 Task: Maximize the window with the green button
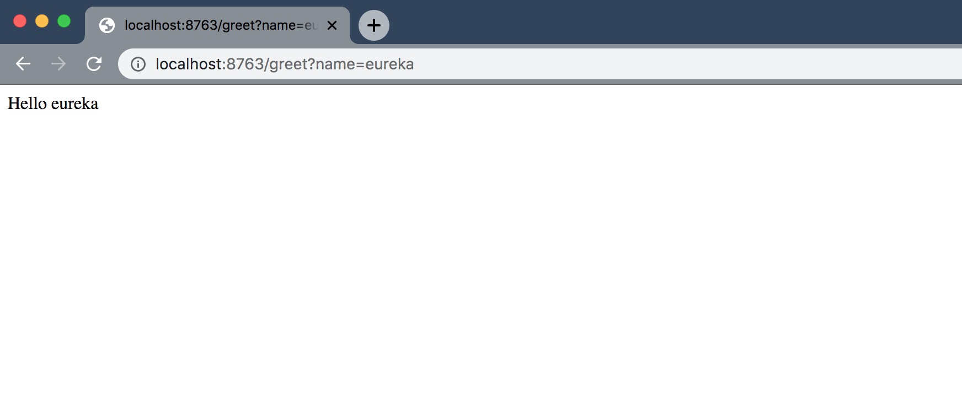(64, 21)
